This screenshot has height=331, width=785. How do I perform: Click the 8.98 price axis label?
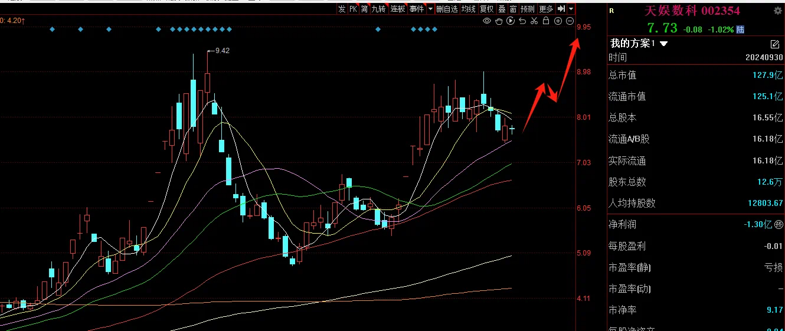pyautogui.click(x=584, y=72)
